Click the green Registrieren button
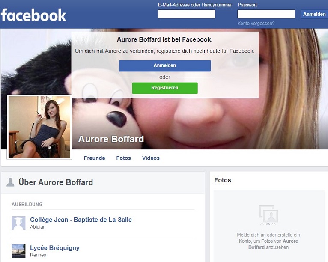Viewport: 328px width, 262px height. [165, 88]
